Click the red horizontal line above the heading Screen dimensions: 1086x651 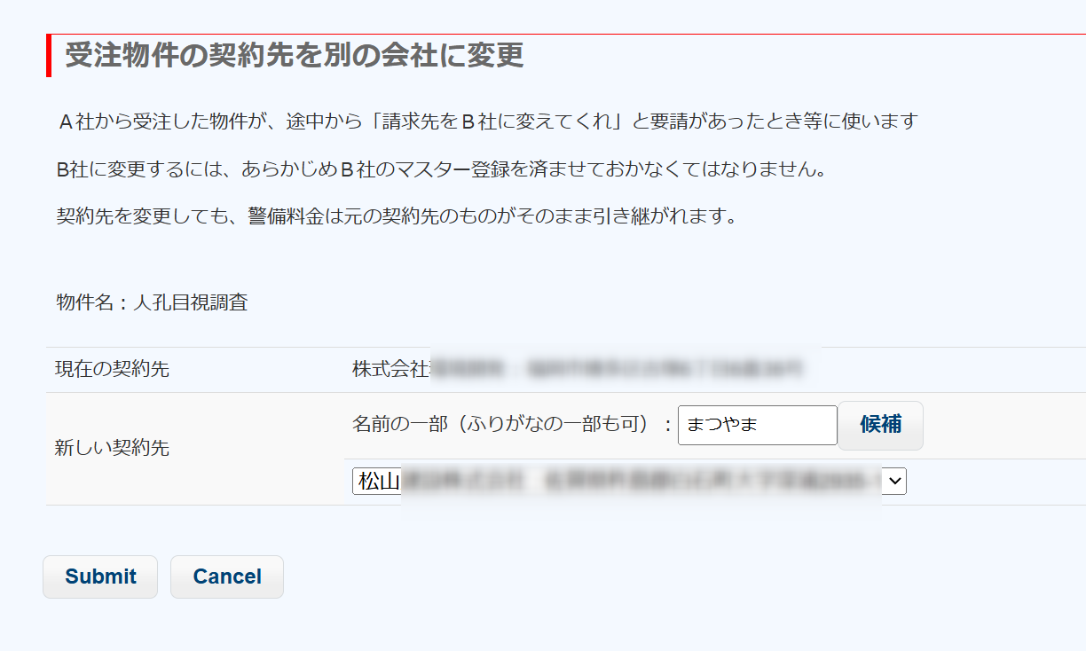[621, 35]
